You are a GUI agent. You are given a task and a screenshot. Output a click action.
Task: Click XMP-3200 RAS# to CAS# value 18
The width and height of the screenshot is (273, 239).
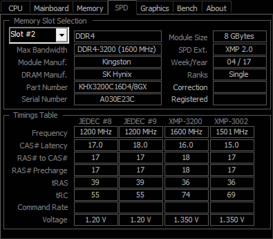(186, 158)
